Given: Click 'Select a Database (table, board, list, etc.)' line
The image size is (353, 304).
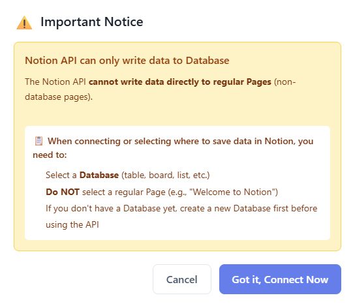Looking at the screenshot, I should (128, 175).
